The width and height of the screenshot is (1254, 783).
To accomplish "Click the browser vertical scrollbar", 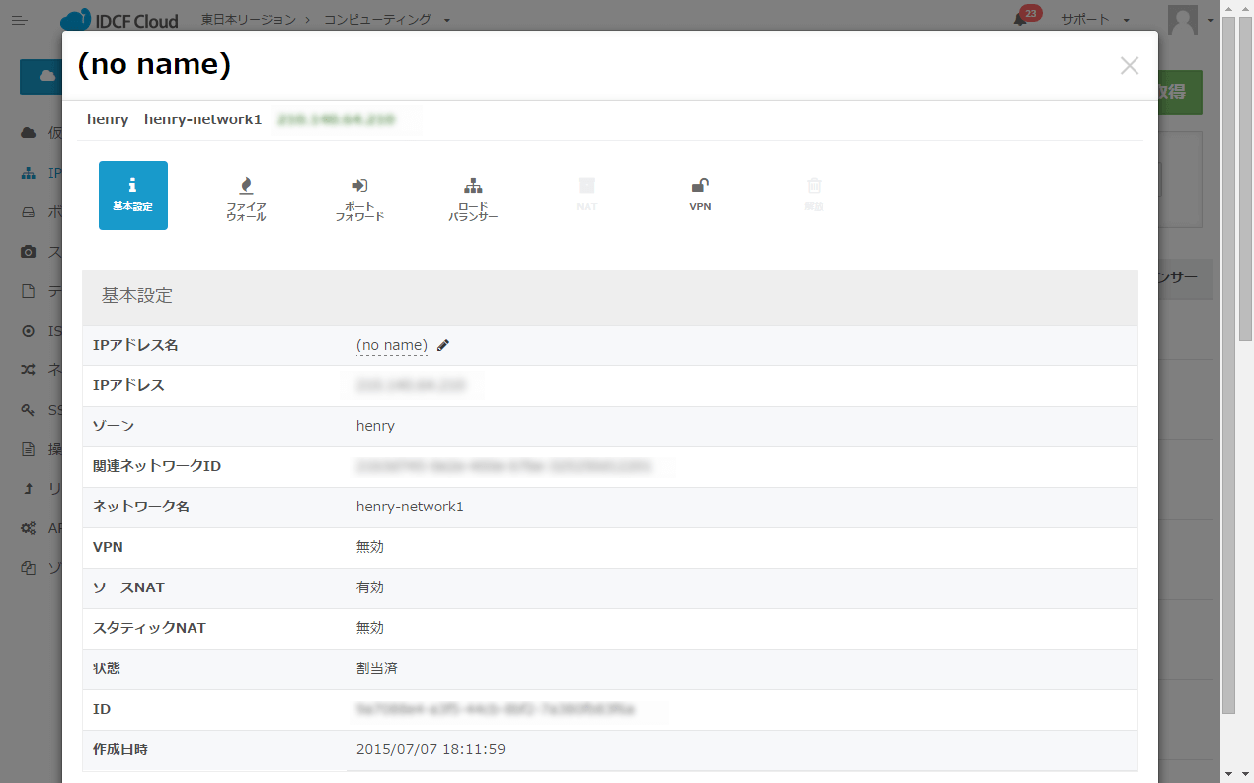I will [1229, 365].
